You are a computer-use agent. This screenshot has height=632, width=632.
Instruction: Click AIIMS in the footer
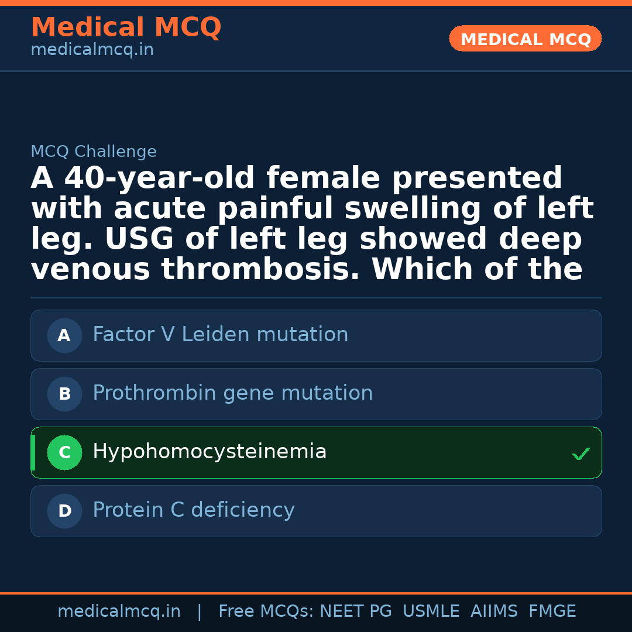tap(494, 612)
